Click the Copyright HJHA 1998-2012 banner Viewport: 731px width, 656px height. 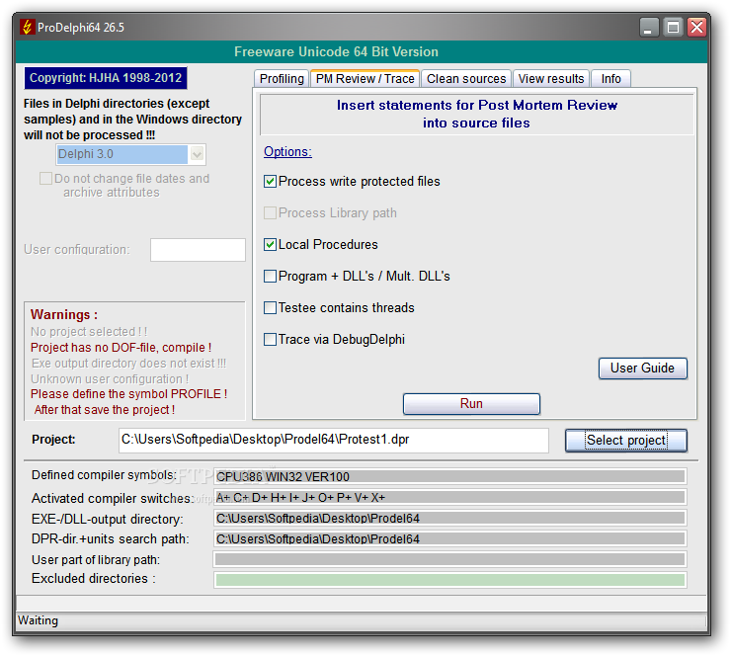[106, 78]
